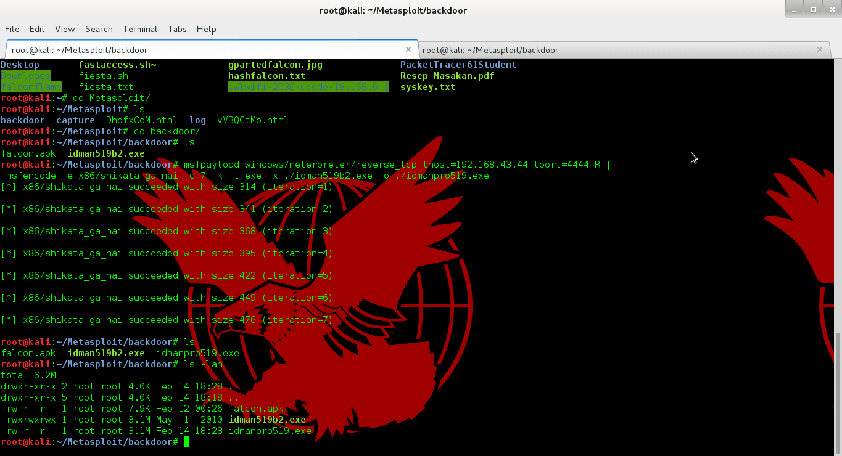This screenshot has width=842, height=456.
Task: Click the msfencode command continuation line
Action: pyautogui.click(x=247, y=176)
